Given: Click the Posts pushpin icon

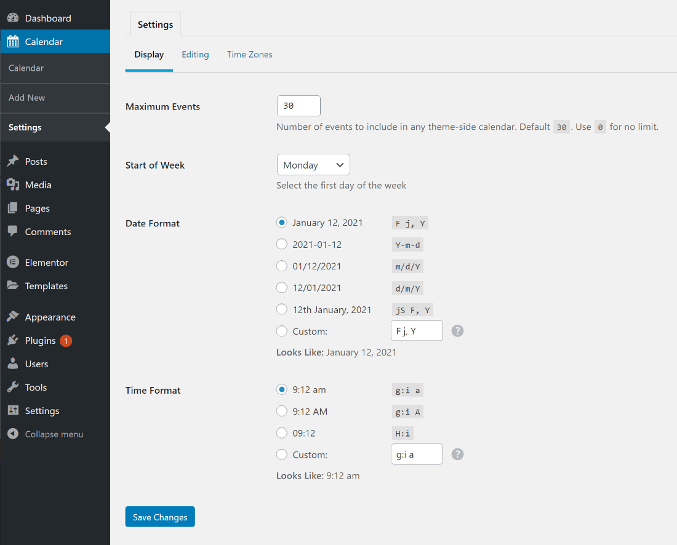Looking at the screenshot, I should [13, 161].
